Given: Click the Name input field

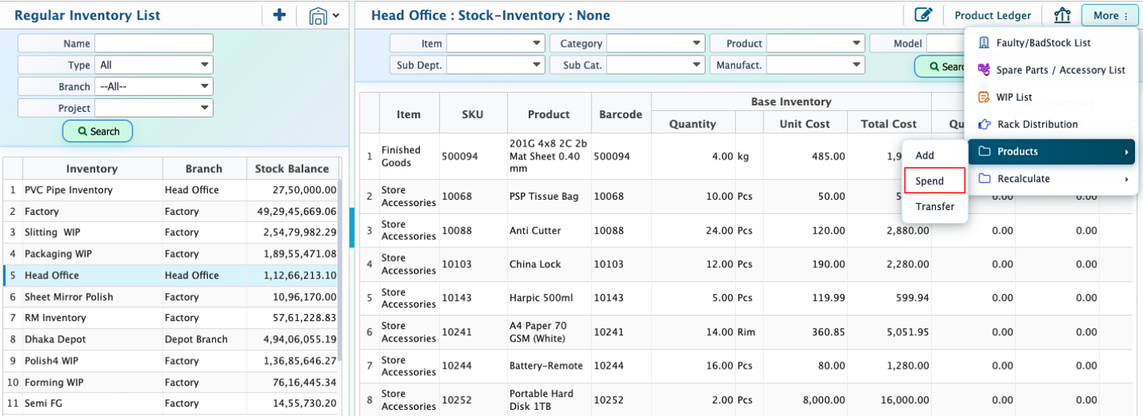Looking at the screenshot, I should (154, 44).
